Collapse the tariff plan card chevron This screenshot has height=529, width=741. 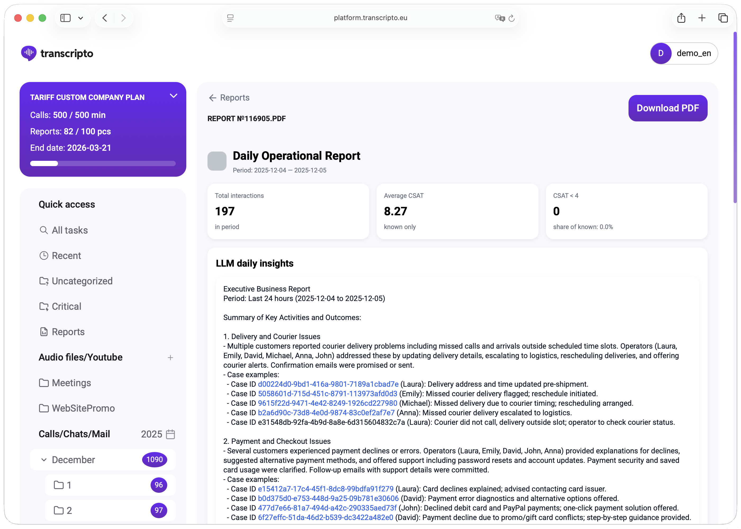(x=174, y=96)
